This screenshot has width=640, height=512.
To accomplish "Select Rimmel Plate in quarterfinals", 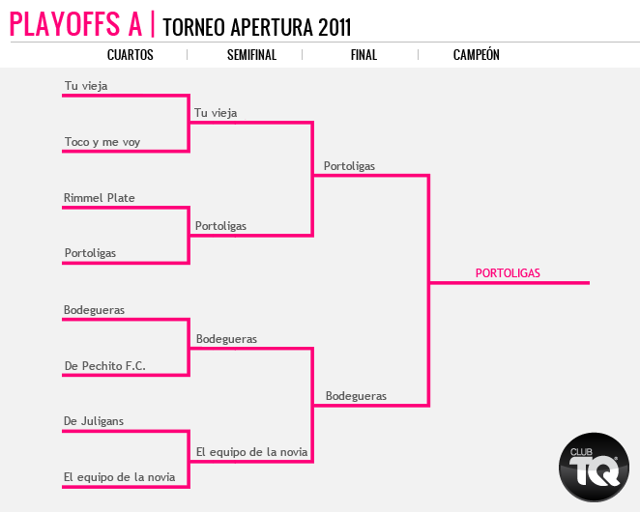I will click(100, 198).
